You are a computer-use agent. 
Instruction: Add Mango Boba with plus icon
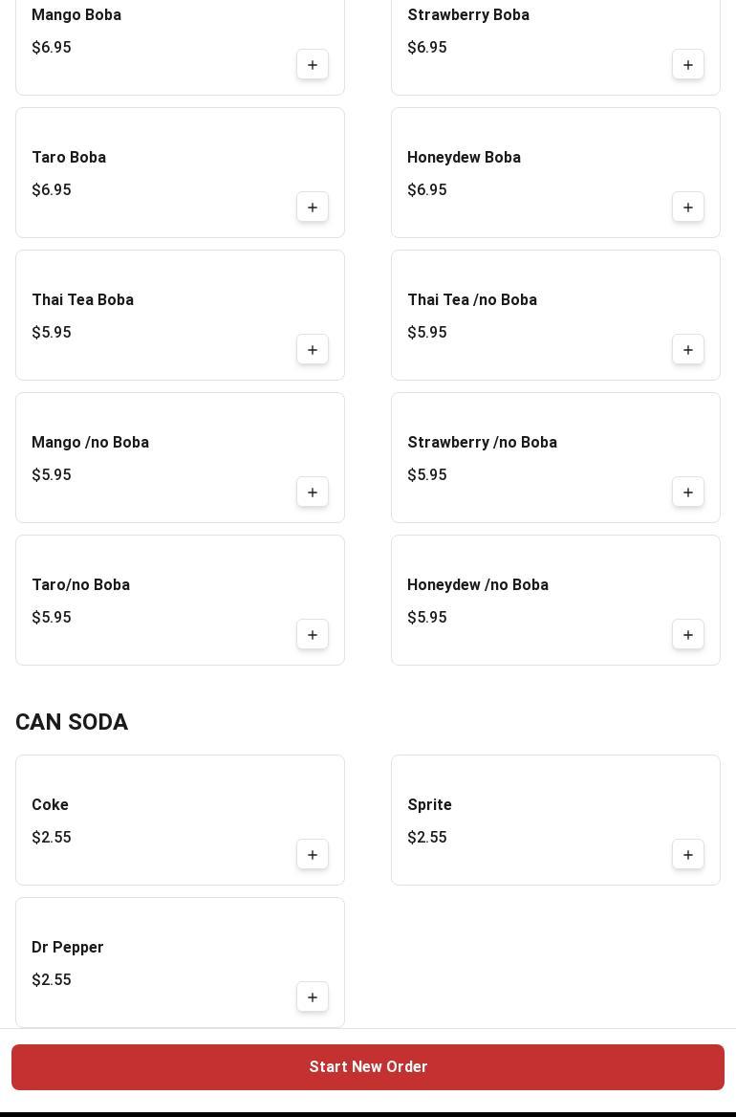[x=313, y=65]
